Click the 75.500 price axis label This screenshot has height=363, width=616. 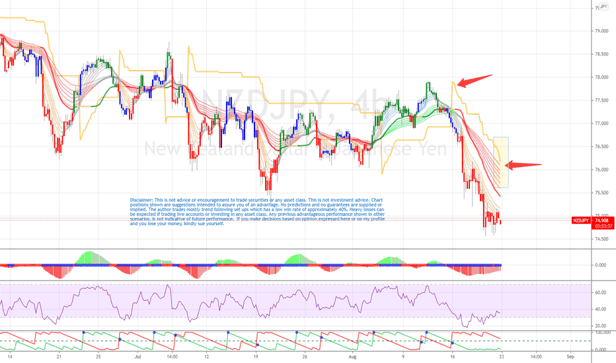[x=601, y=193]
